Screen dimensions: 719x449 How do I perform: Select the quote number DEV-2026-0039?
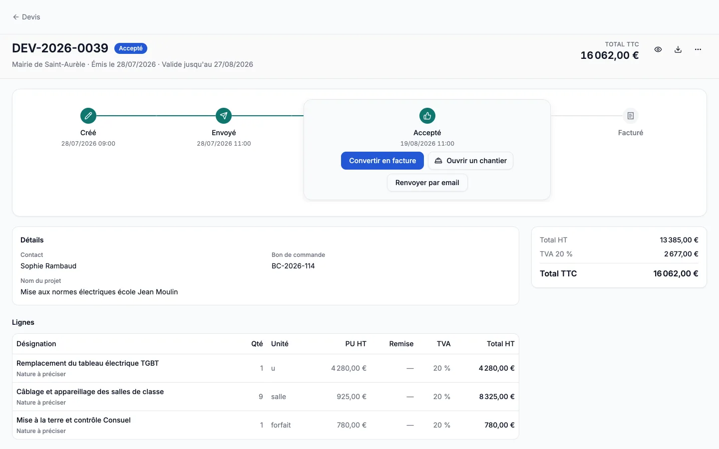pyautogui.click(x=60, y=48)
